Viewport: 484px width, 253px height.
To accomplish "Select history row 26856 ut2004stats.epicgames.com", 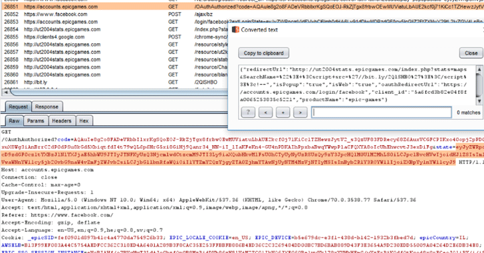I will [114, 45].
